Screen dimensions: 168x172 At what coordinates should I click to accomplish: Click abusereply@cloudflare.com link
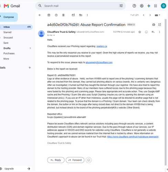click(x=99, y=63)
